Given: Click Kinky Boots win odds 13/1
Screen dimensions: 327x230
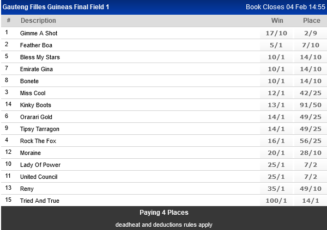Looking at the screenshot, I should click(x=276, y=105).
